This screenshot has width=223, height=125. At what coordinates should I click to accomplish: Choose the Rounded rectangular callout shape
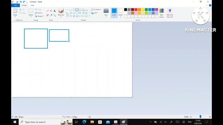[x=80, y=16]
